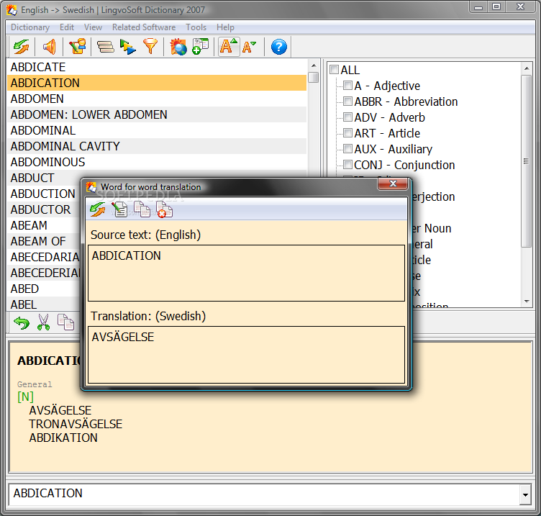Enable ABBR - Abbreviation checkbox

coord(347,101)
